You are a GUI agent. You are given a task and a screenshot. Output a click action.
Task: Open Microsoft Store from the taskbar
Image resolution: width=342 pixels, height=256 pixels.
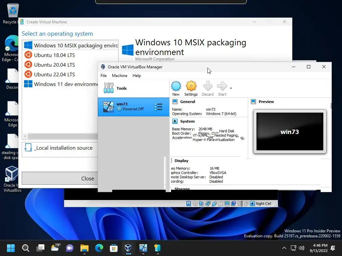pyautogui.click(x=114, y=248)
